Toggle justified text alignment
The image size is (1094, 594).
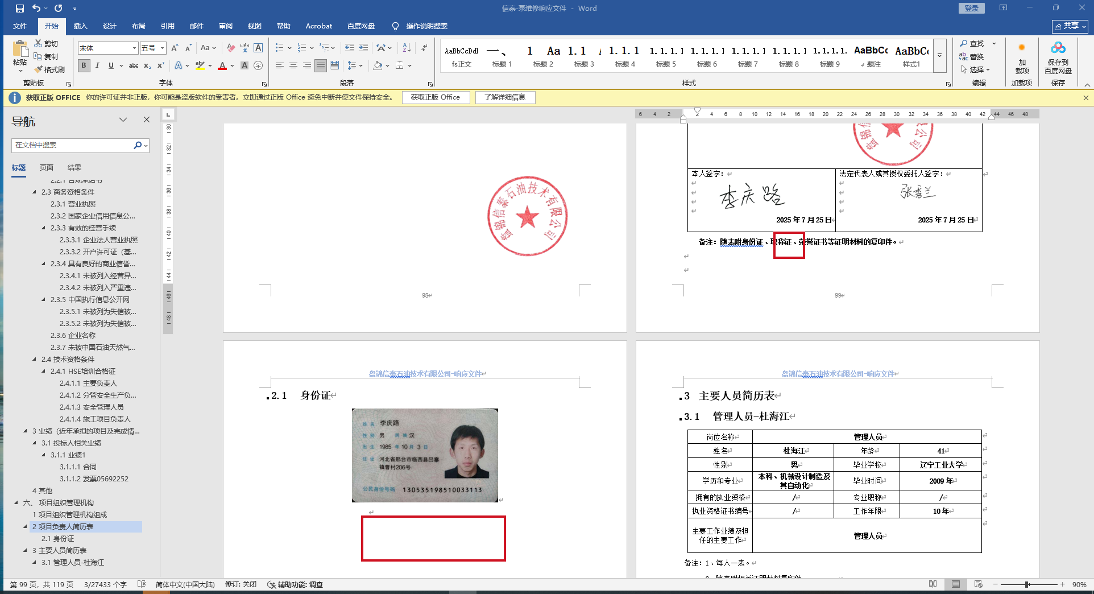click(321, 66)
